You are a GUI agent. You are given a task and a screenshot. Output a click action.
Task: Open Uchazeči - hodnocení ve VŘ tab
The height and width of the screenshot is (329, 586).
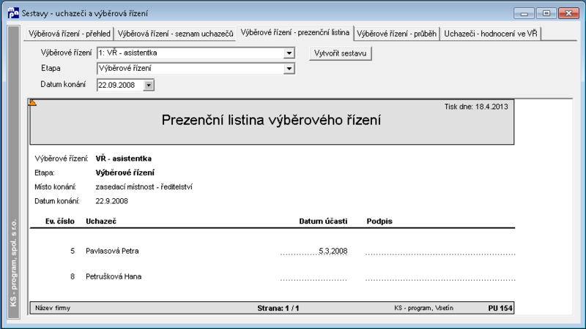click(491, 34)
